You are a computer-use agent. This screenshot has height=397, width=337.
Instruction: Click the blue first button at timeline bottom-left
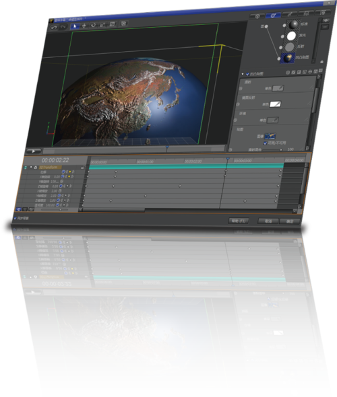tap(18, 209)
